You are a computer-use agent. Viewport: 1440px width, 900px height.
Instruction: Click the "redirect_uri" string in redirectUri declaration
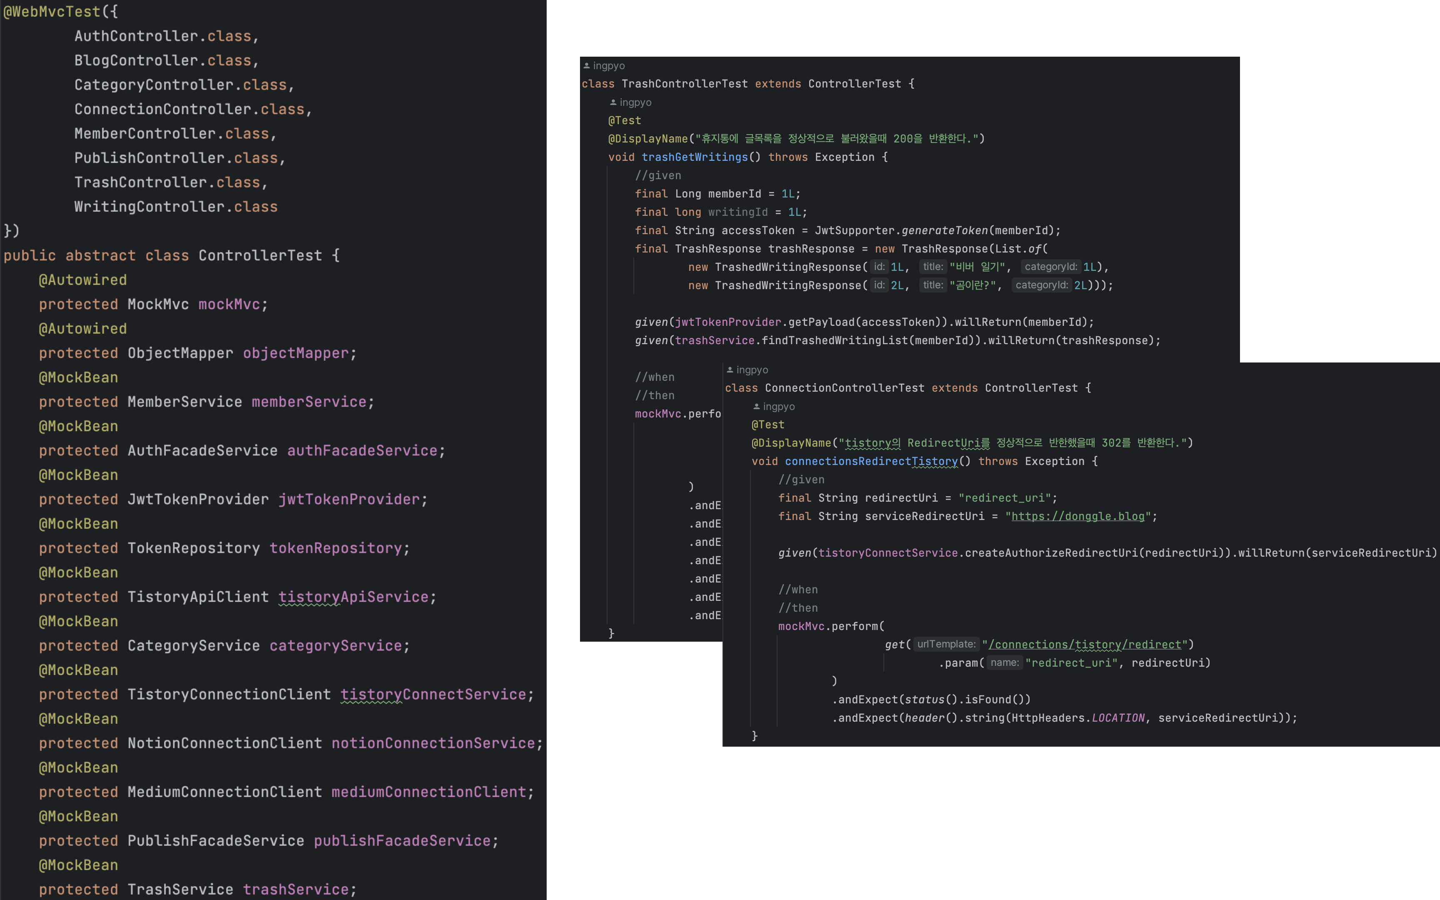pos(1005,498)
